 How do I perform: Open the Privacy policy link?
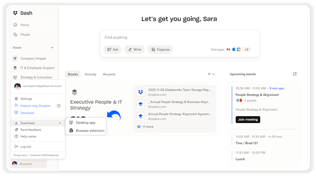(x=21, y=155)
